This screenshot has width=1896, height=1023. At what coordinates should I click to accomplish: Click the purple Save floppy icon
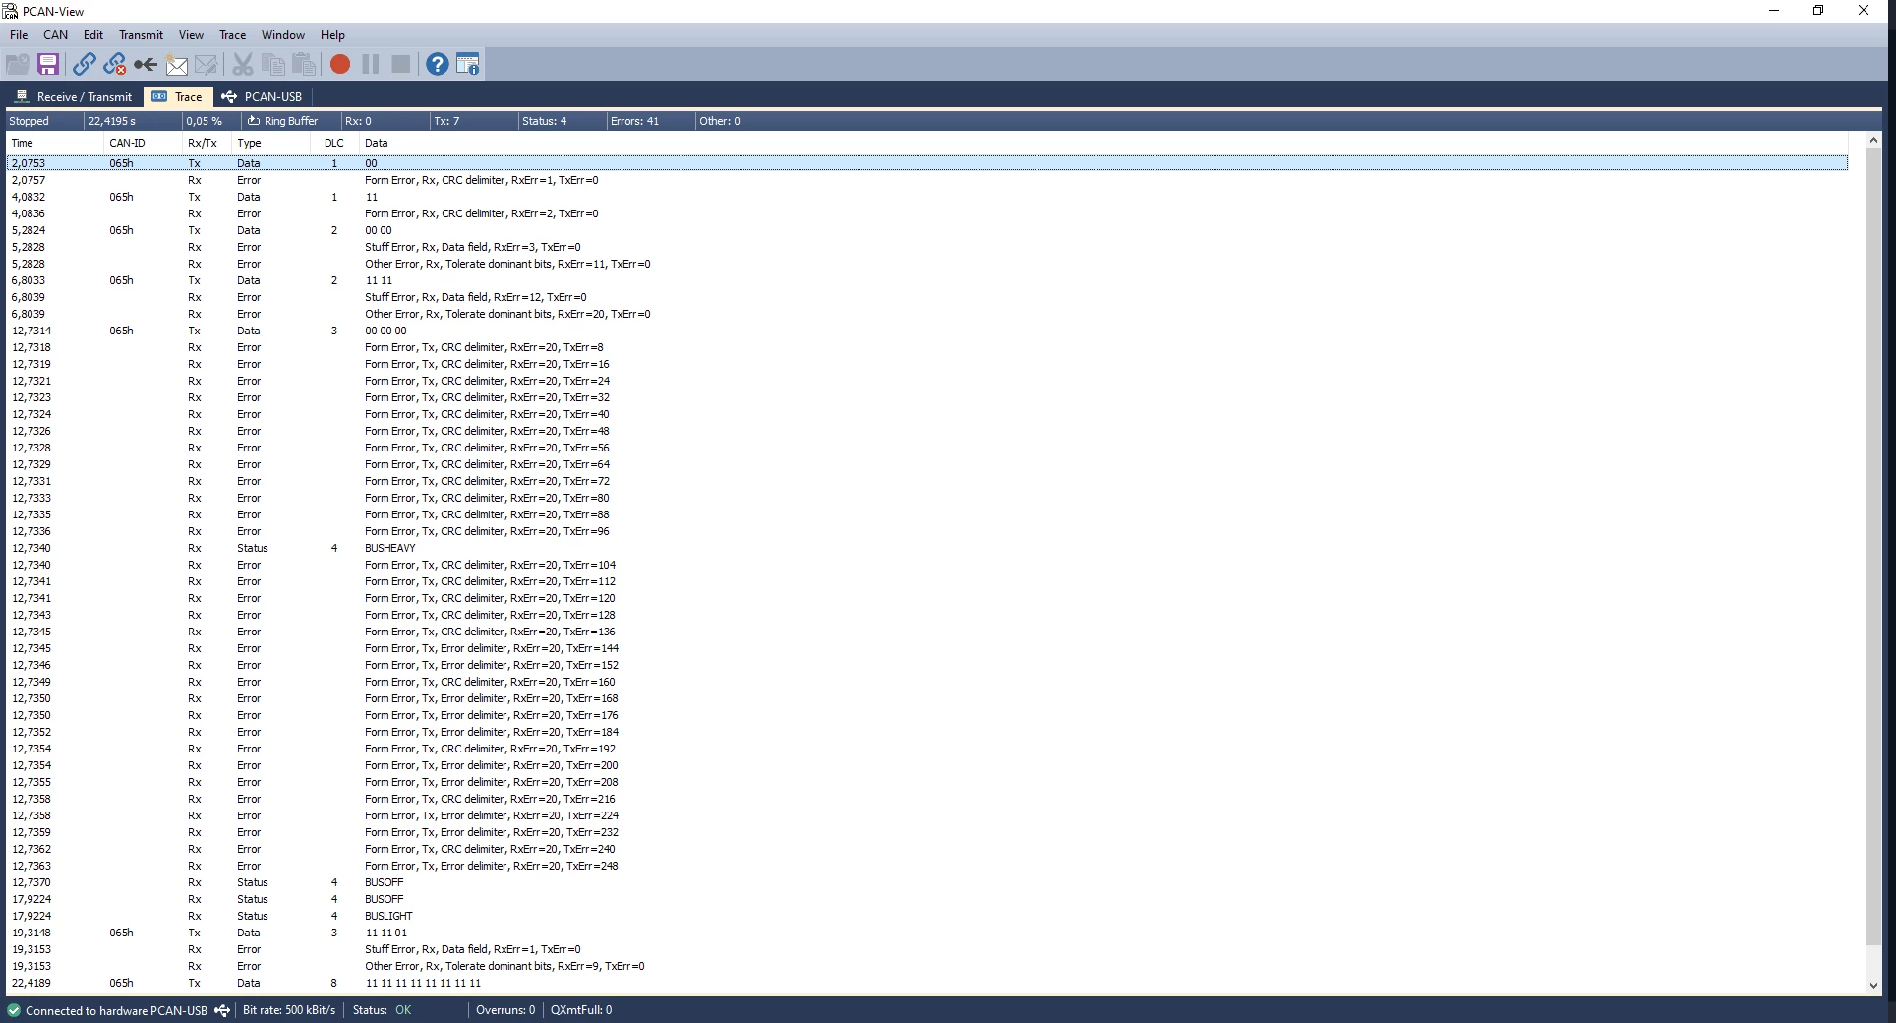click(48, 65)
